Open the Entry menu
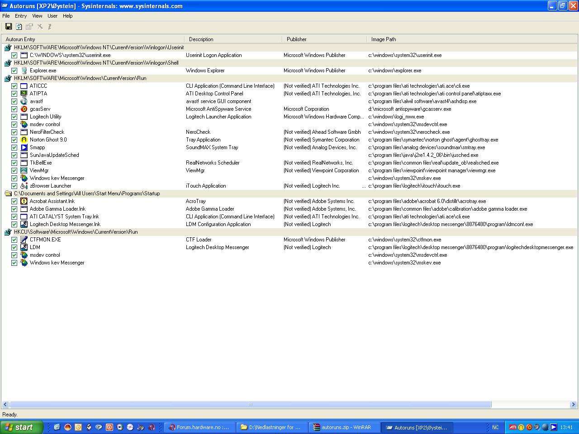Image resolution: width=579 pixels, height=434 pixels. pos(21,16)
